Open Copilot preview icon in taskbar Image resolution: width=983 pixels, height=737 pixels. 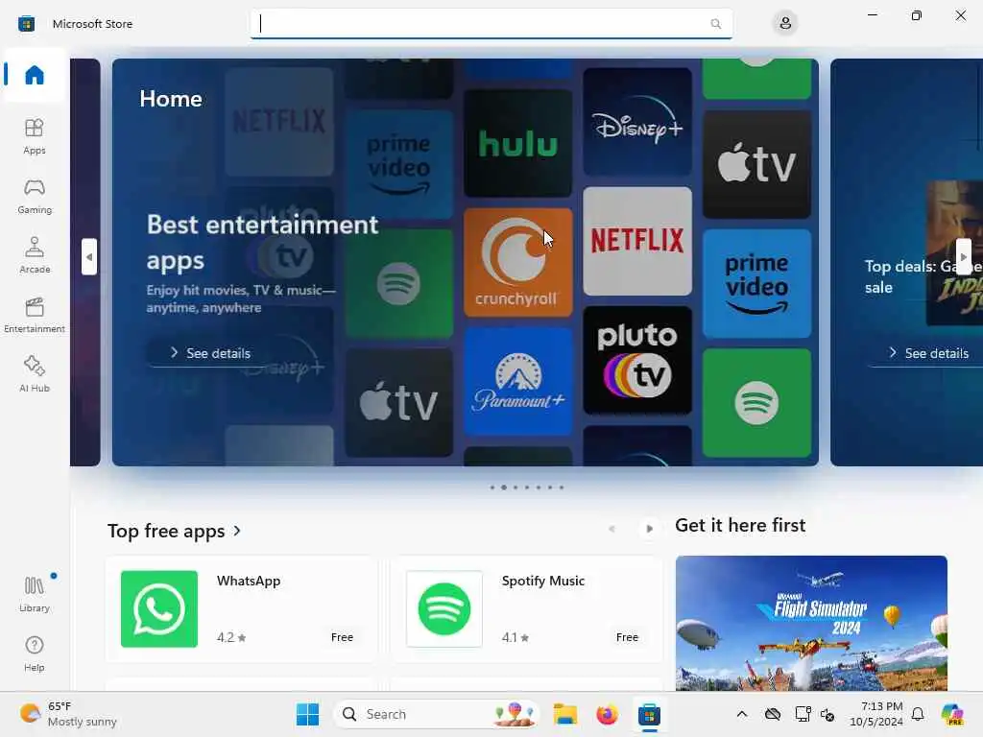point(952,714)
